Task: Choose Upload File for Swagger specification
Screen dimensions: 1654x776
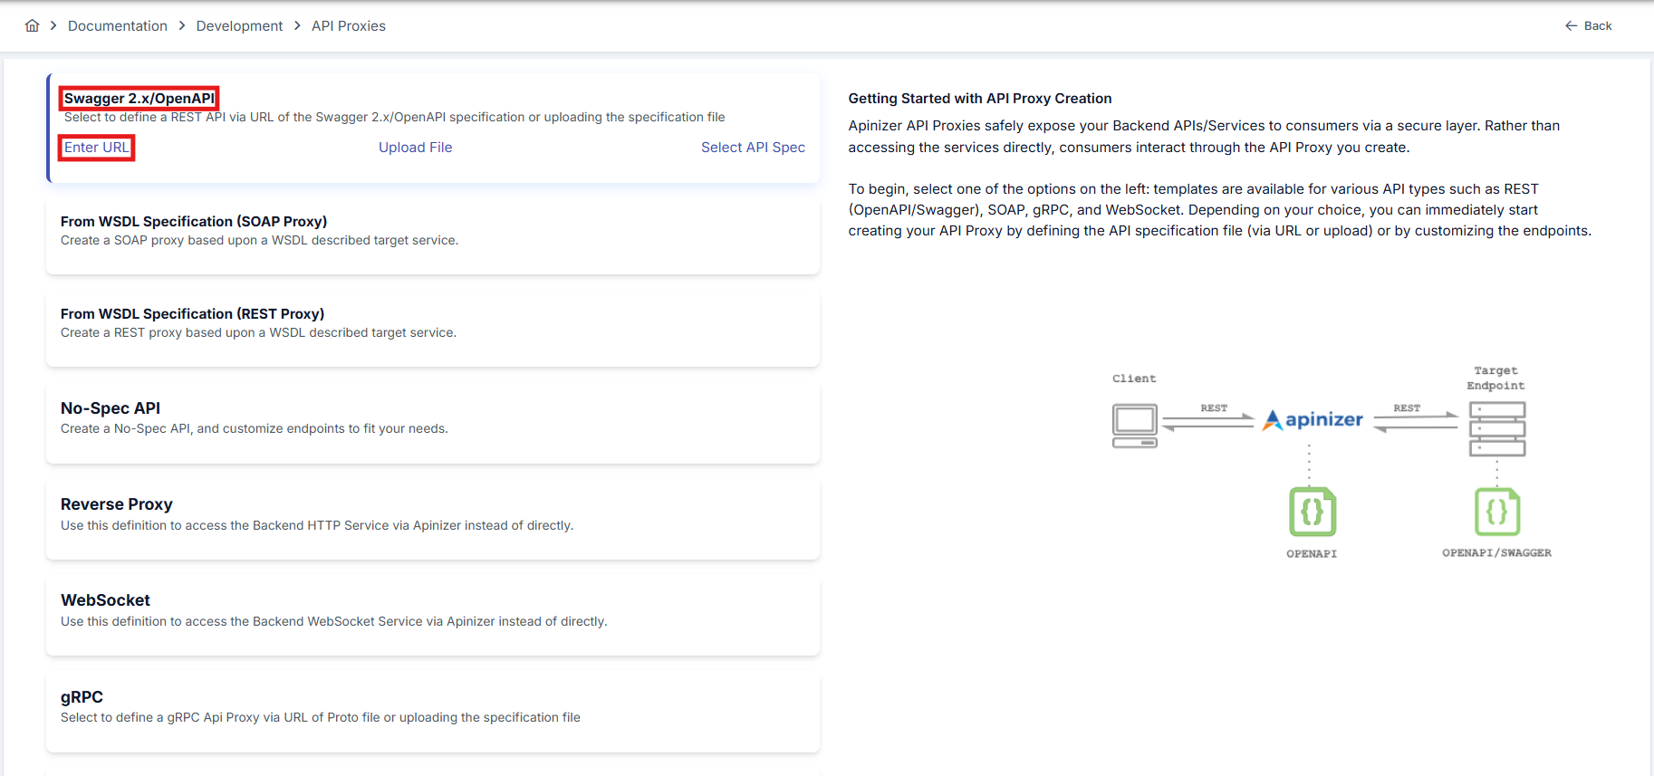Action: (415, 148)
